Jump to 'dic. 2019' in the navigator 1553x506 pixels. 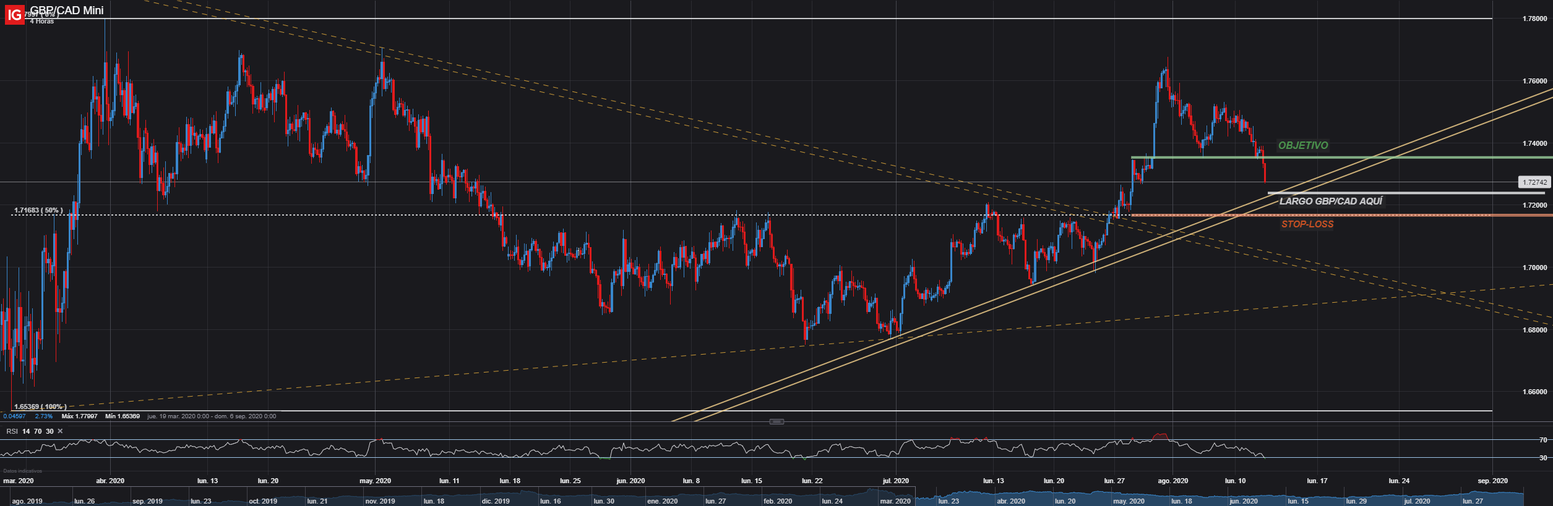point(495,501)
